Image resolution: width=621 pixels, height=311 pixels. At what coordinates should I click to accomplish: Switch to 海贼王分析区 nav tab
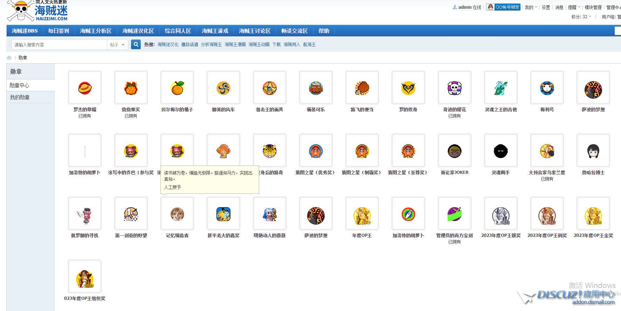coord(96,31)
